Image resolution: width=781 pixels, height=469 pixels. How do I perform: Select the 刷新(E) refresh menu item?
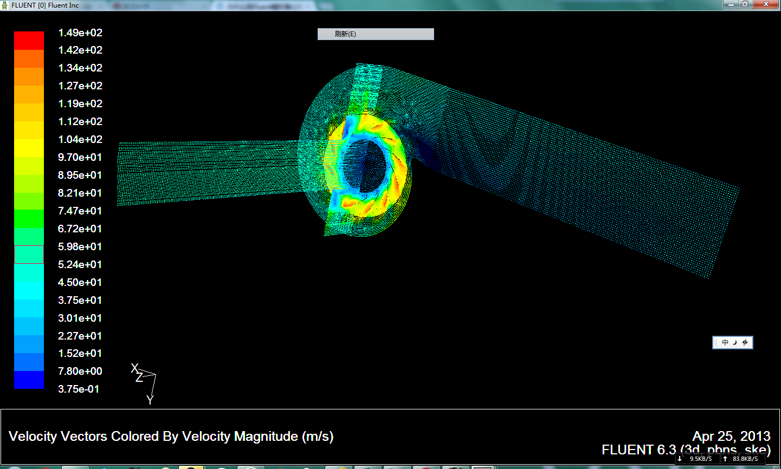click(375, 34)
